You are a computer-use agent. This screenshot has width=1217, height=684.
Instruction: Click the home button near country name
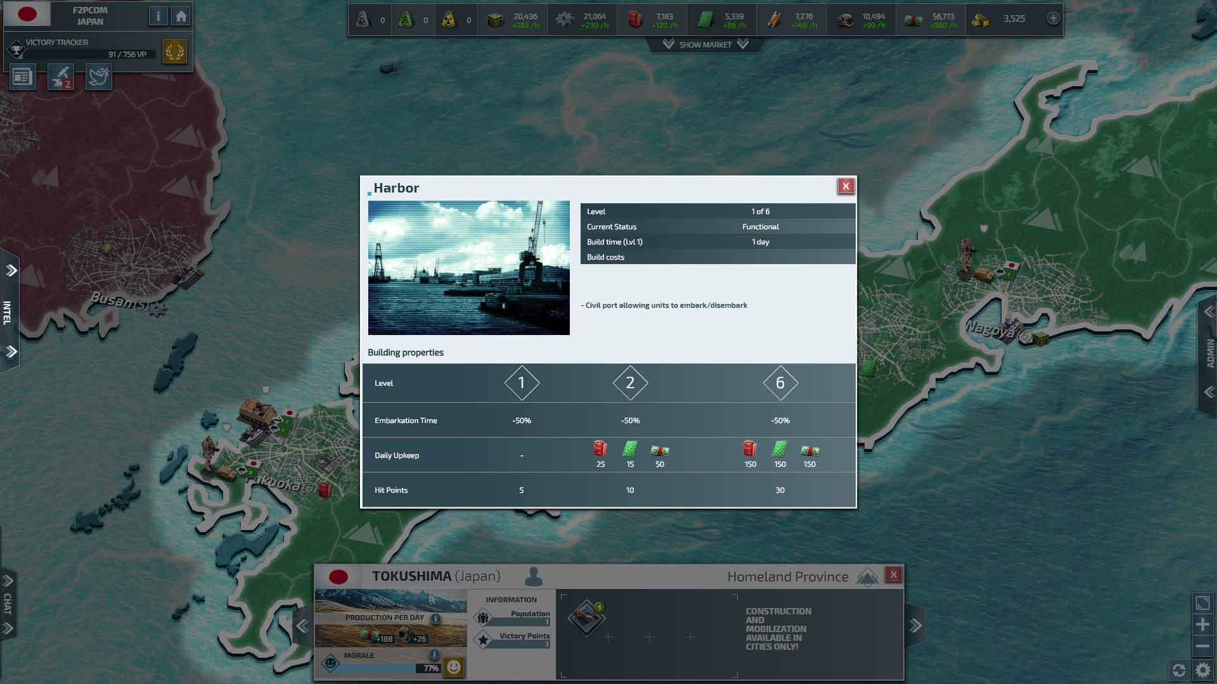pos(181,16)
